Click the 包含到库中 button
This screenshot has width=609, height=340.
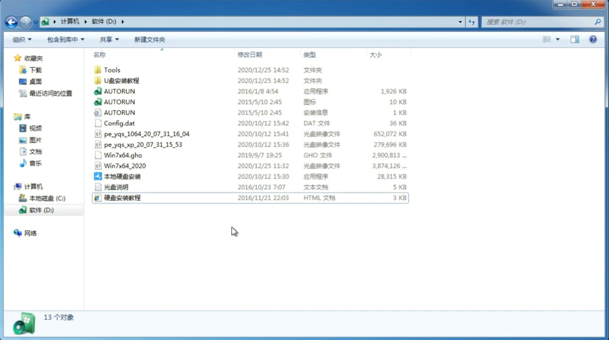[x=65, y=39]
